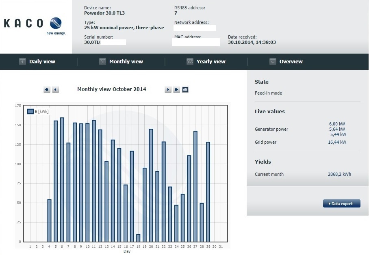Click the 'Current month' label
This screenshot has height=255, width=369.
click(x=269, y=174)
